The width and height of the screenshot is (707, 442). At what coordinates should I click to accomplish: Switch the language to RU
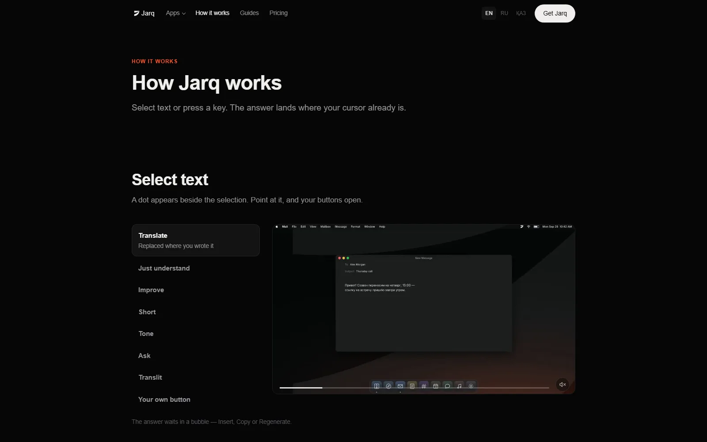504,13
